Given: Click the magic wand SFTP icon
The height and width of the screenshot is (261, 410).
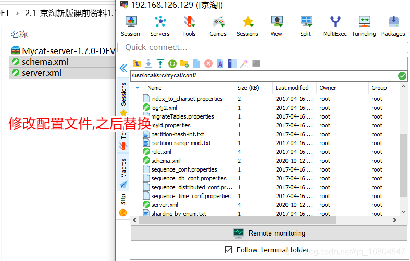Looking at the screenshot, I should coord(244,63).
